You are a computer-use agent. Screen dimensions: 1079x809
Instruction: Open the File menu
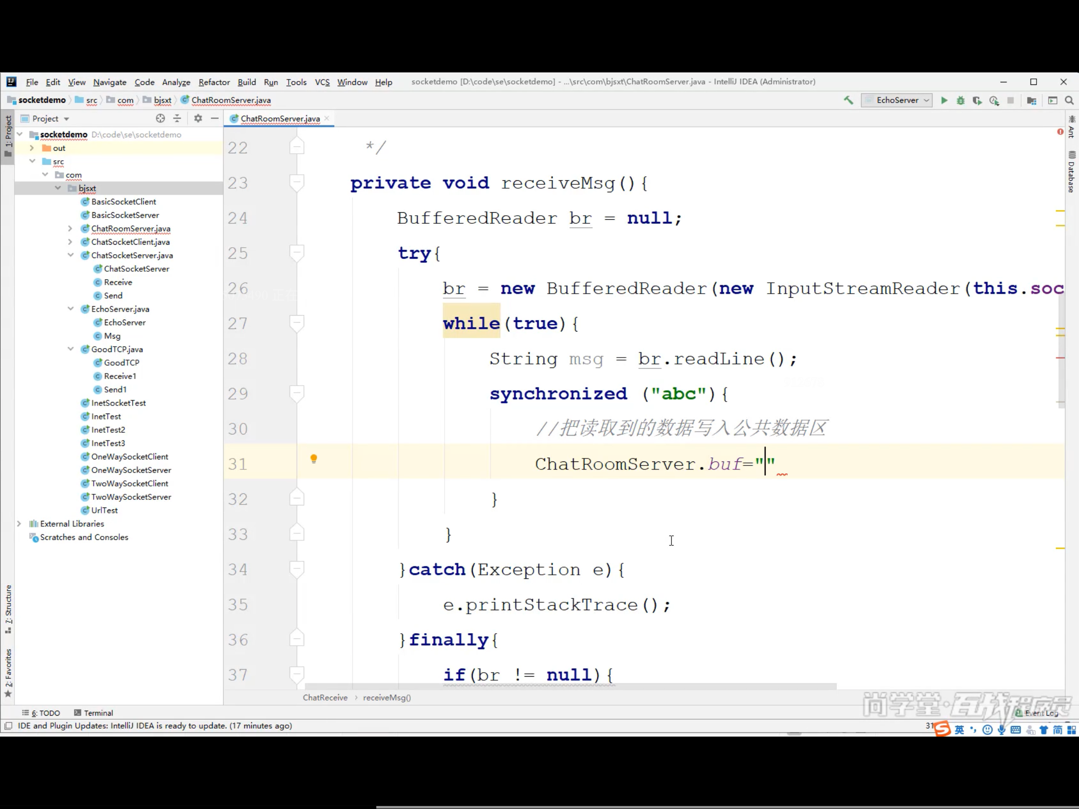click(32, 82)
